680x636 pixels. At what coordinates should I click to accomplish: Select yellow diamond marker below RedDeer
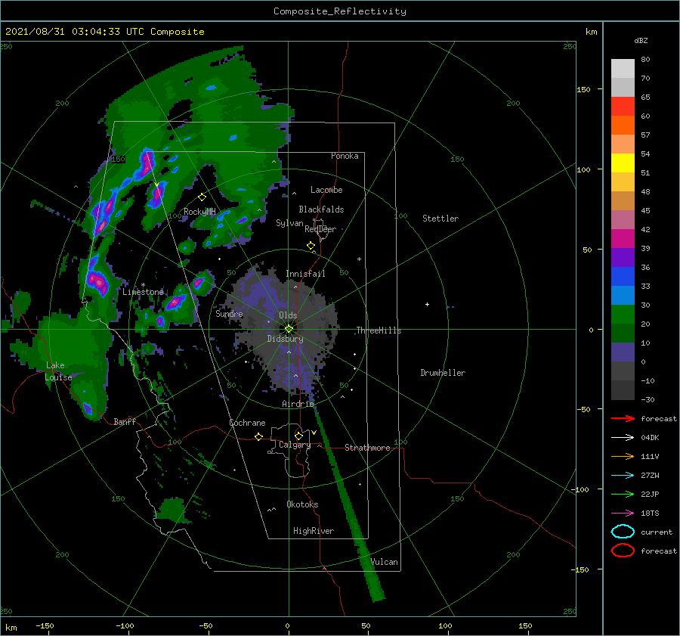tap(311, 246)
